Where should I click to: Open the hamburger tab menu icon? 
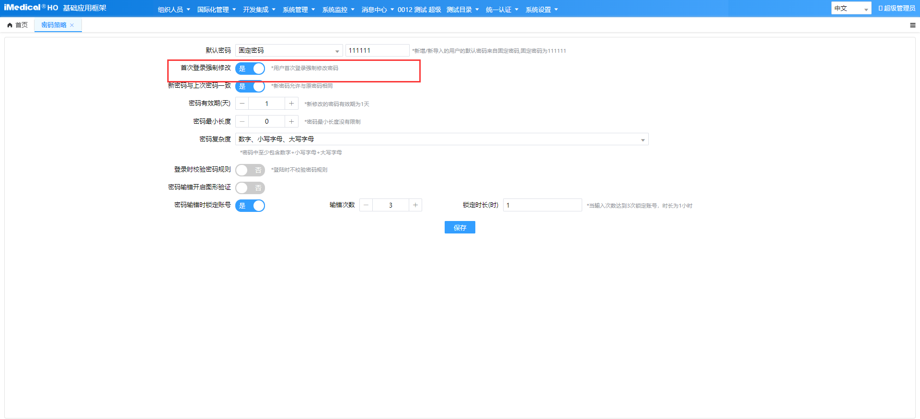pyautogui.click(x=913, y=25)
